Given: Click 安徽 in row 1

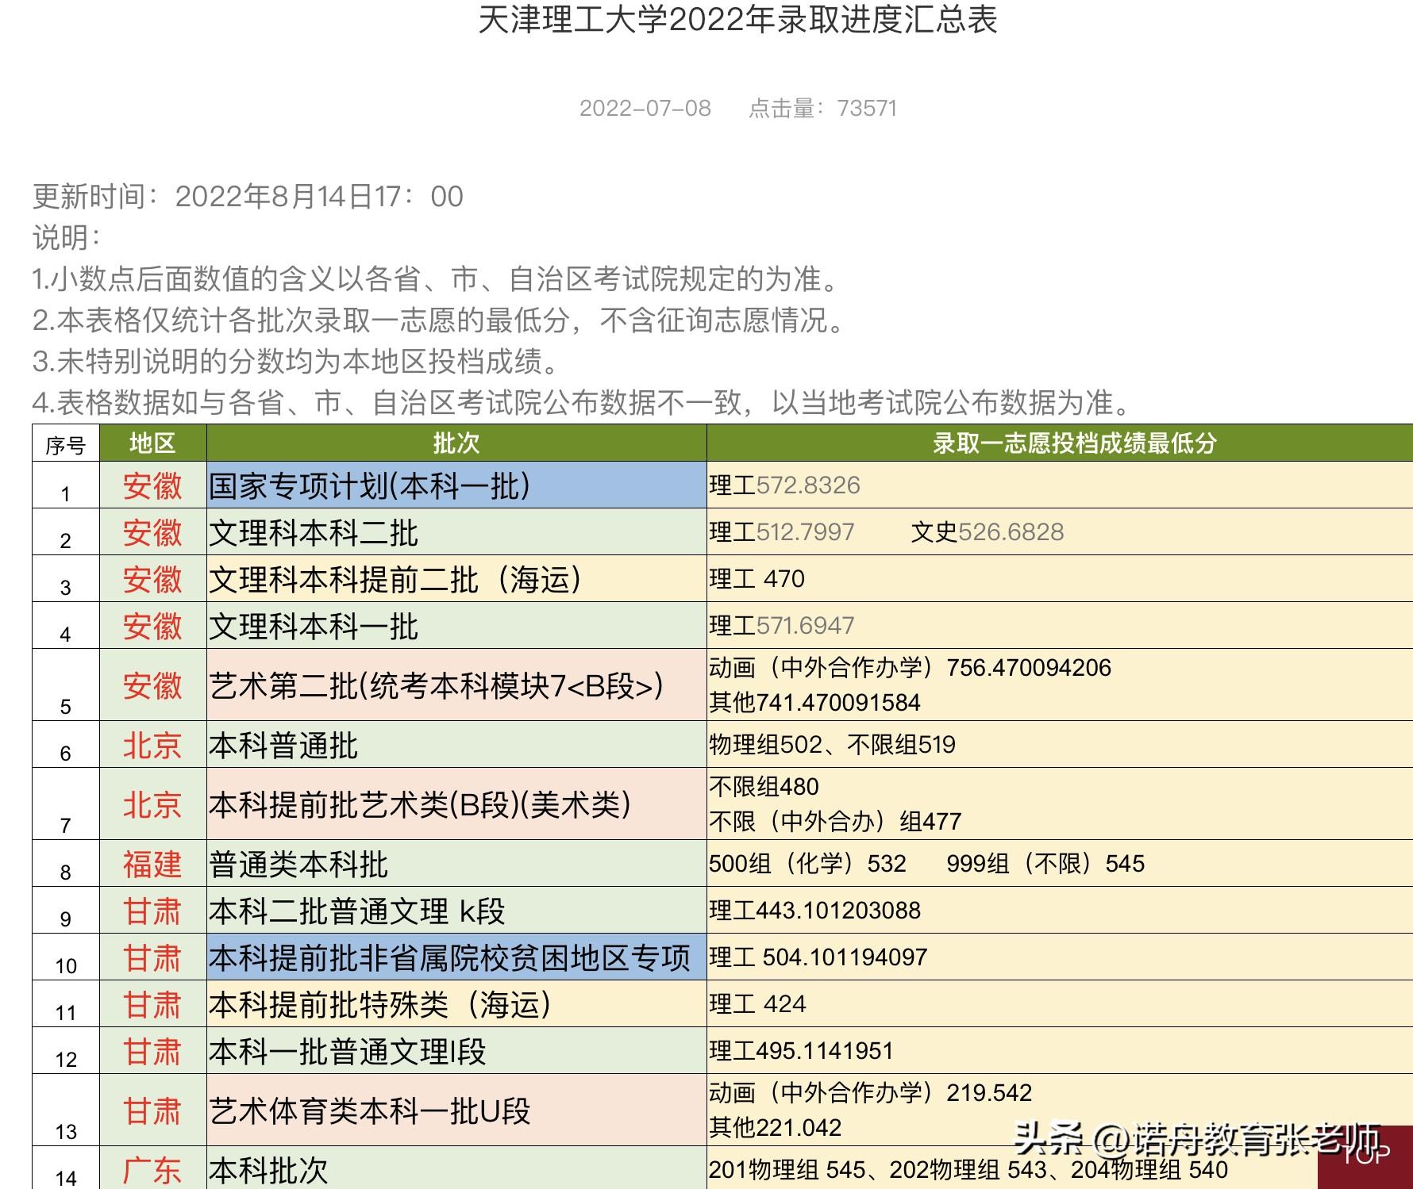Looking at the screenshot, I should point(152,485).
